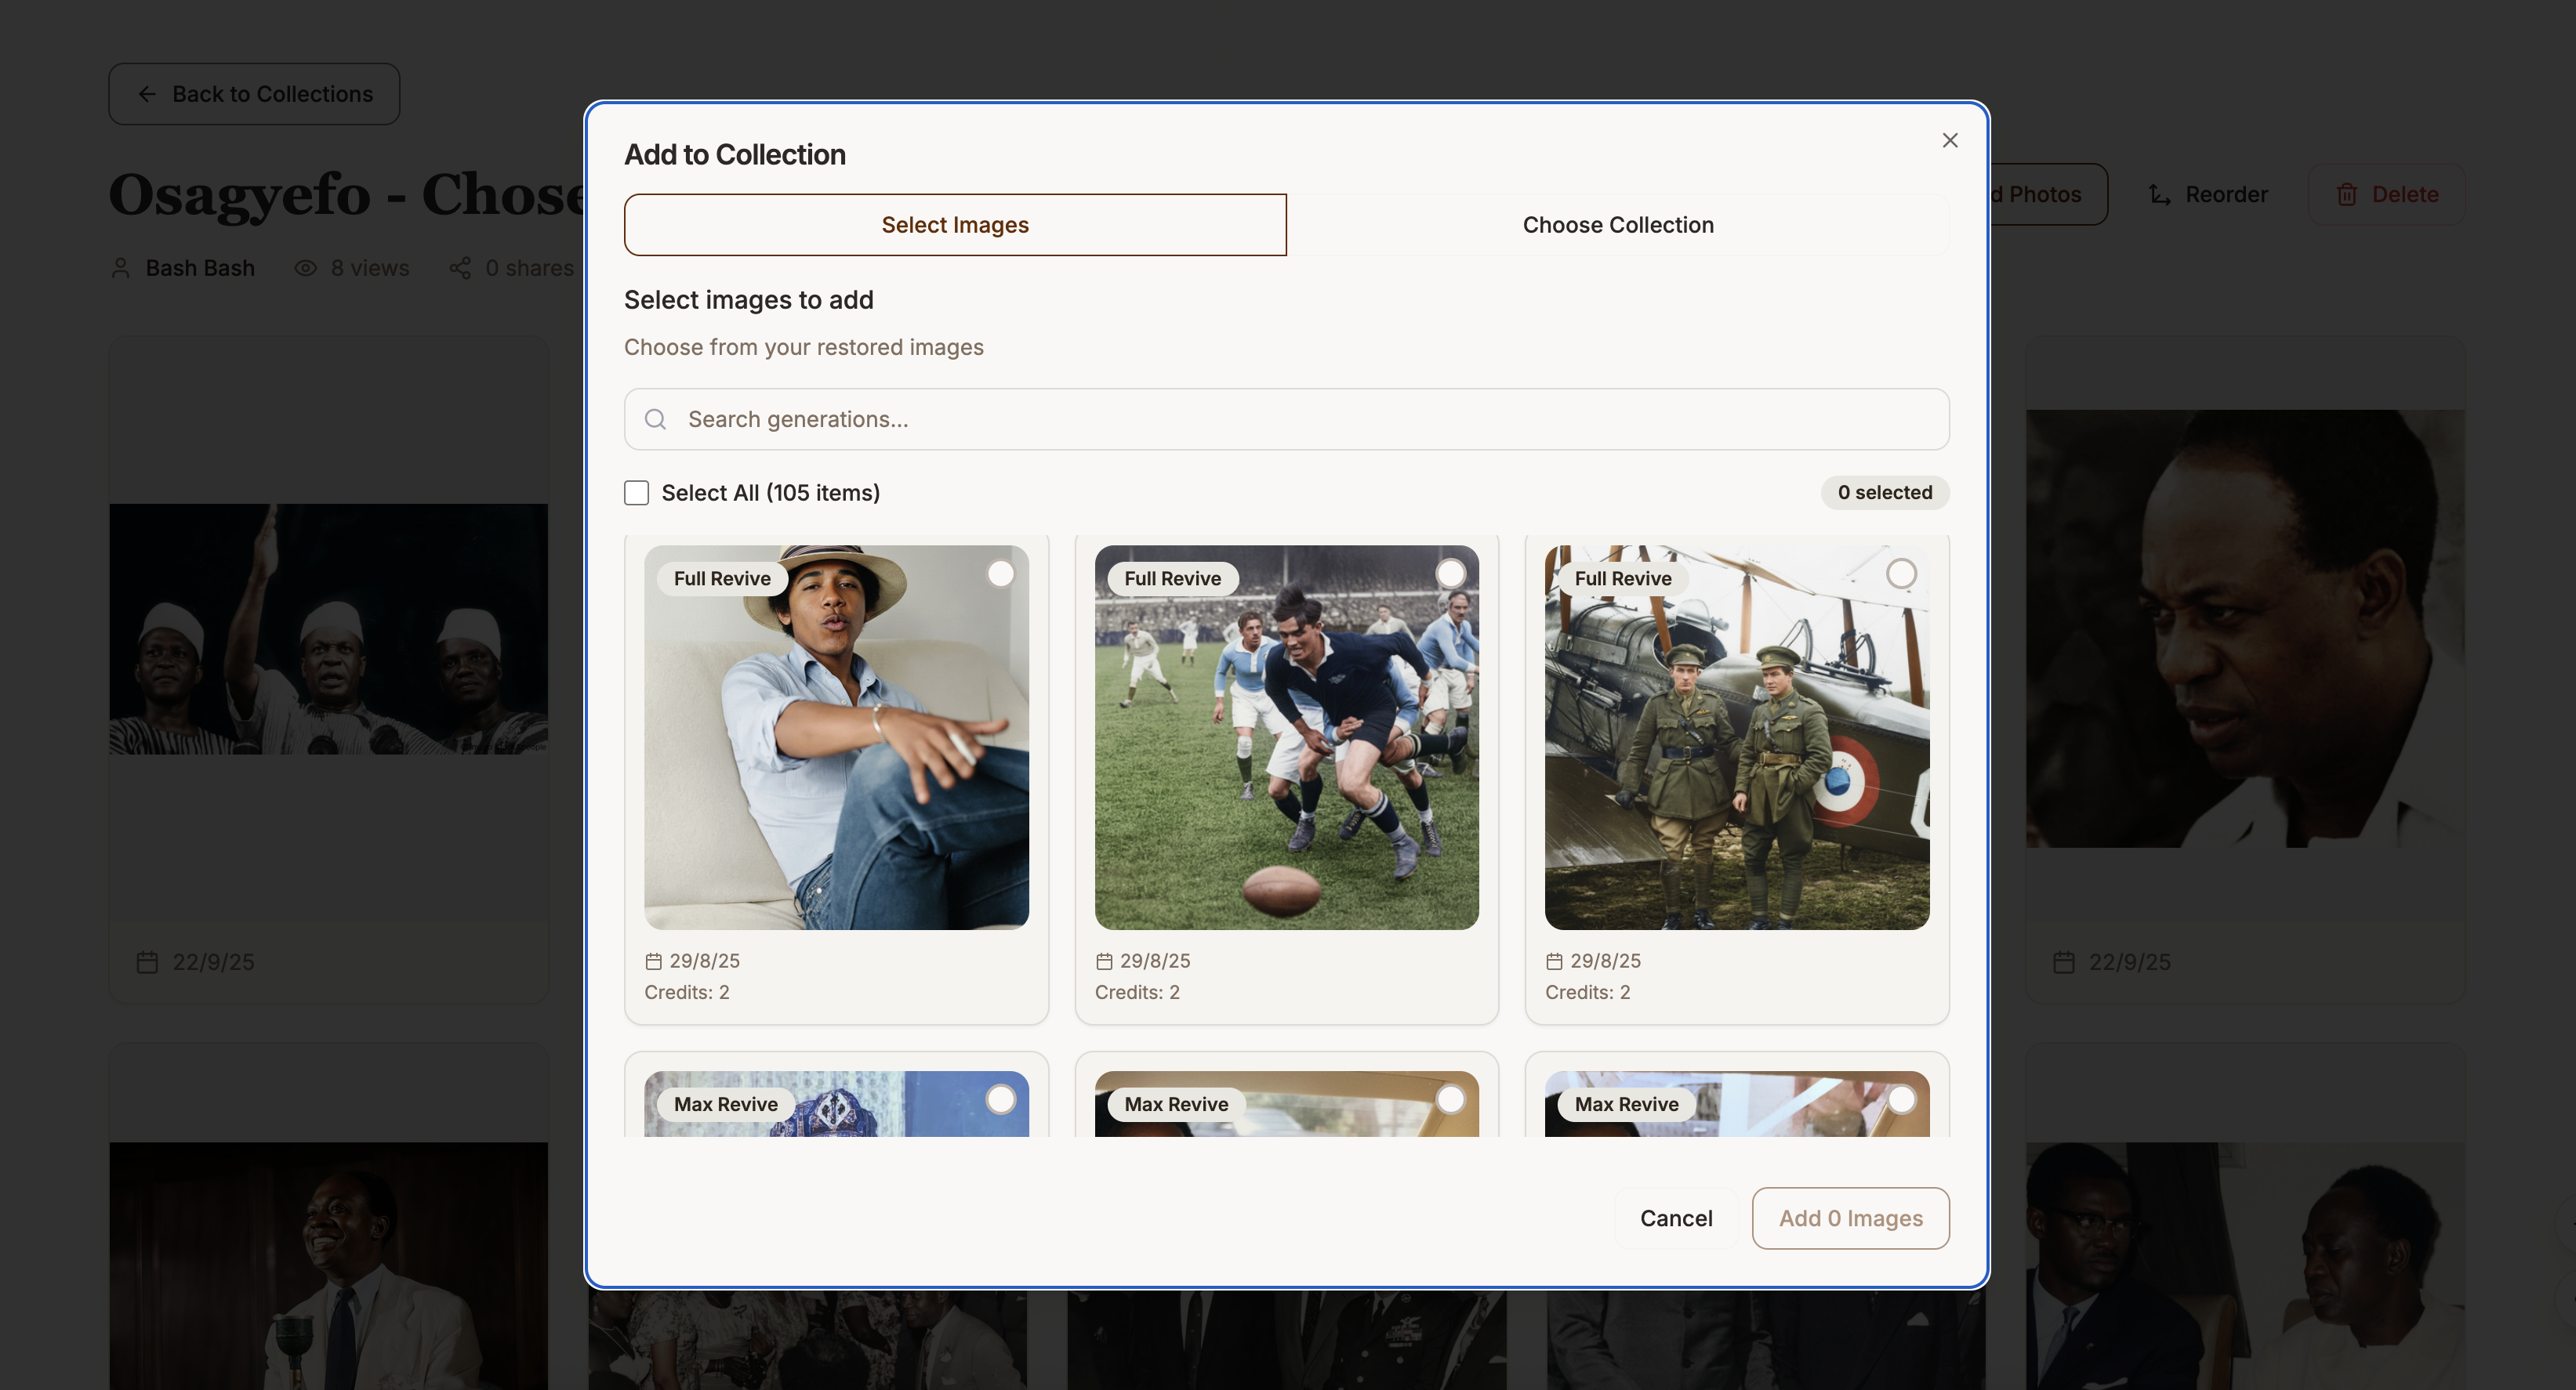Click the eye views icon
Viewport: 2576px width, 1390px height.
coord(305,268)
